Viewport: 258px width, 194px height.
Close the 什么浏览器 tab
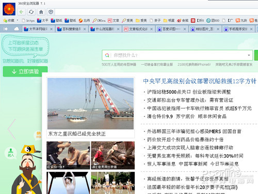[x=118, y=29]
